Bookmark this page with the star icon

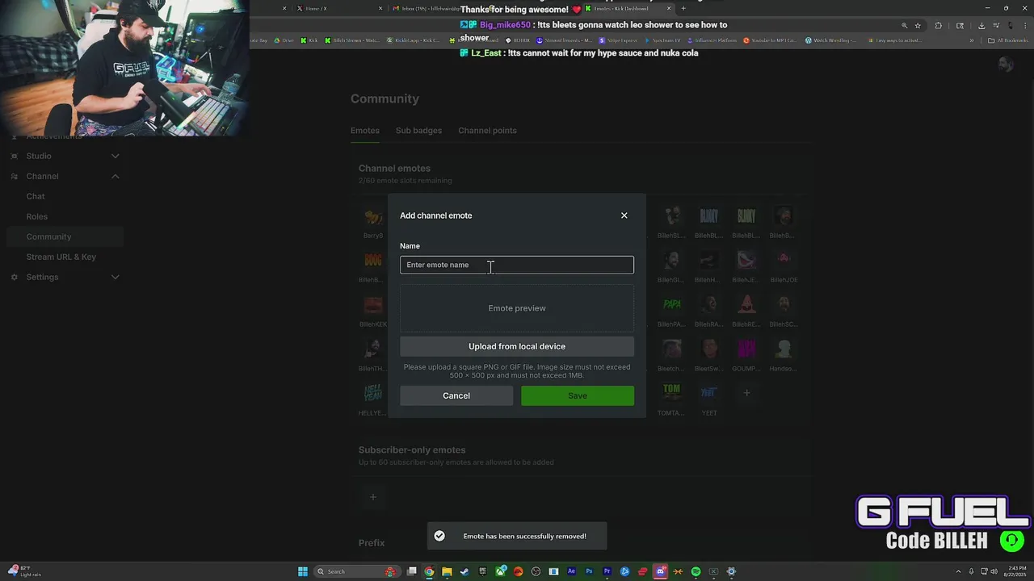tap(918, 25)
